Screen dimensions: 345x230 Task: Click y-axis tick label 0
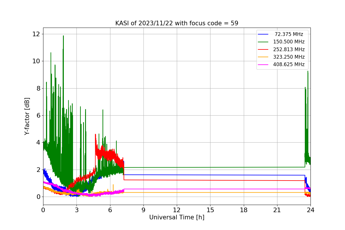[38, 197]
